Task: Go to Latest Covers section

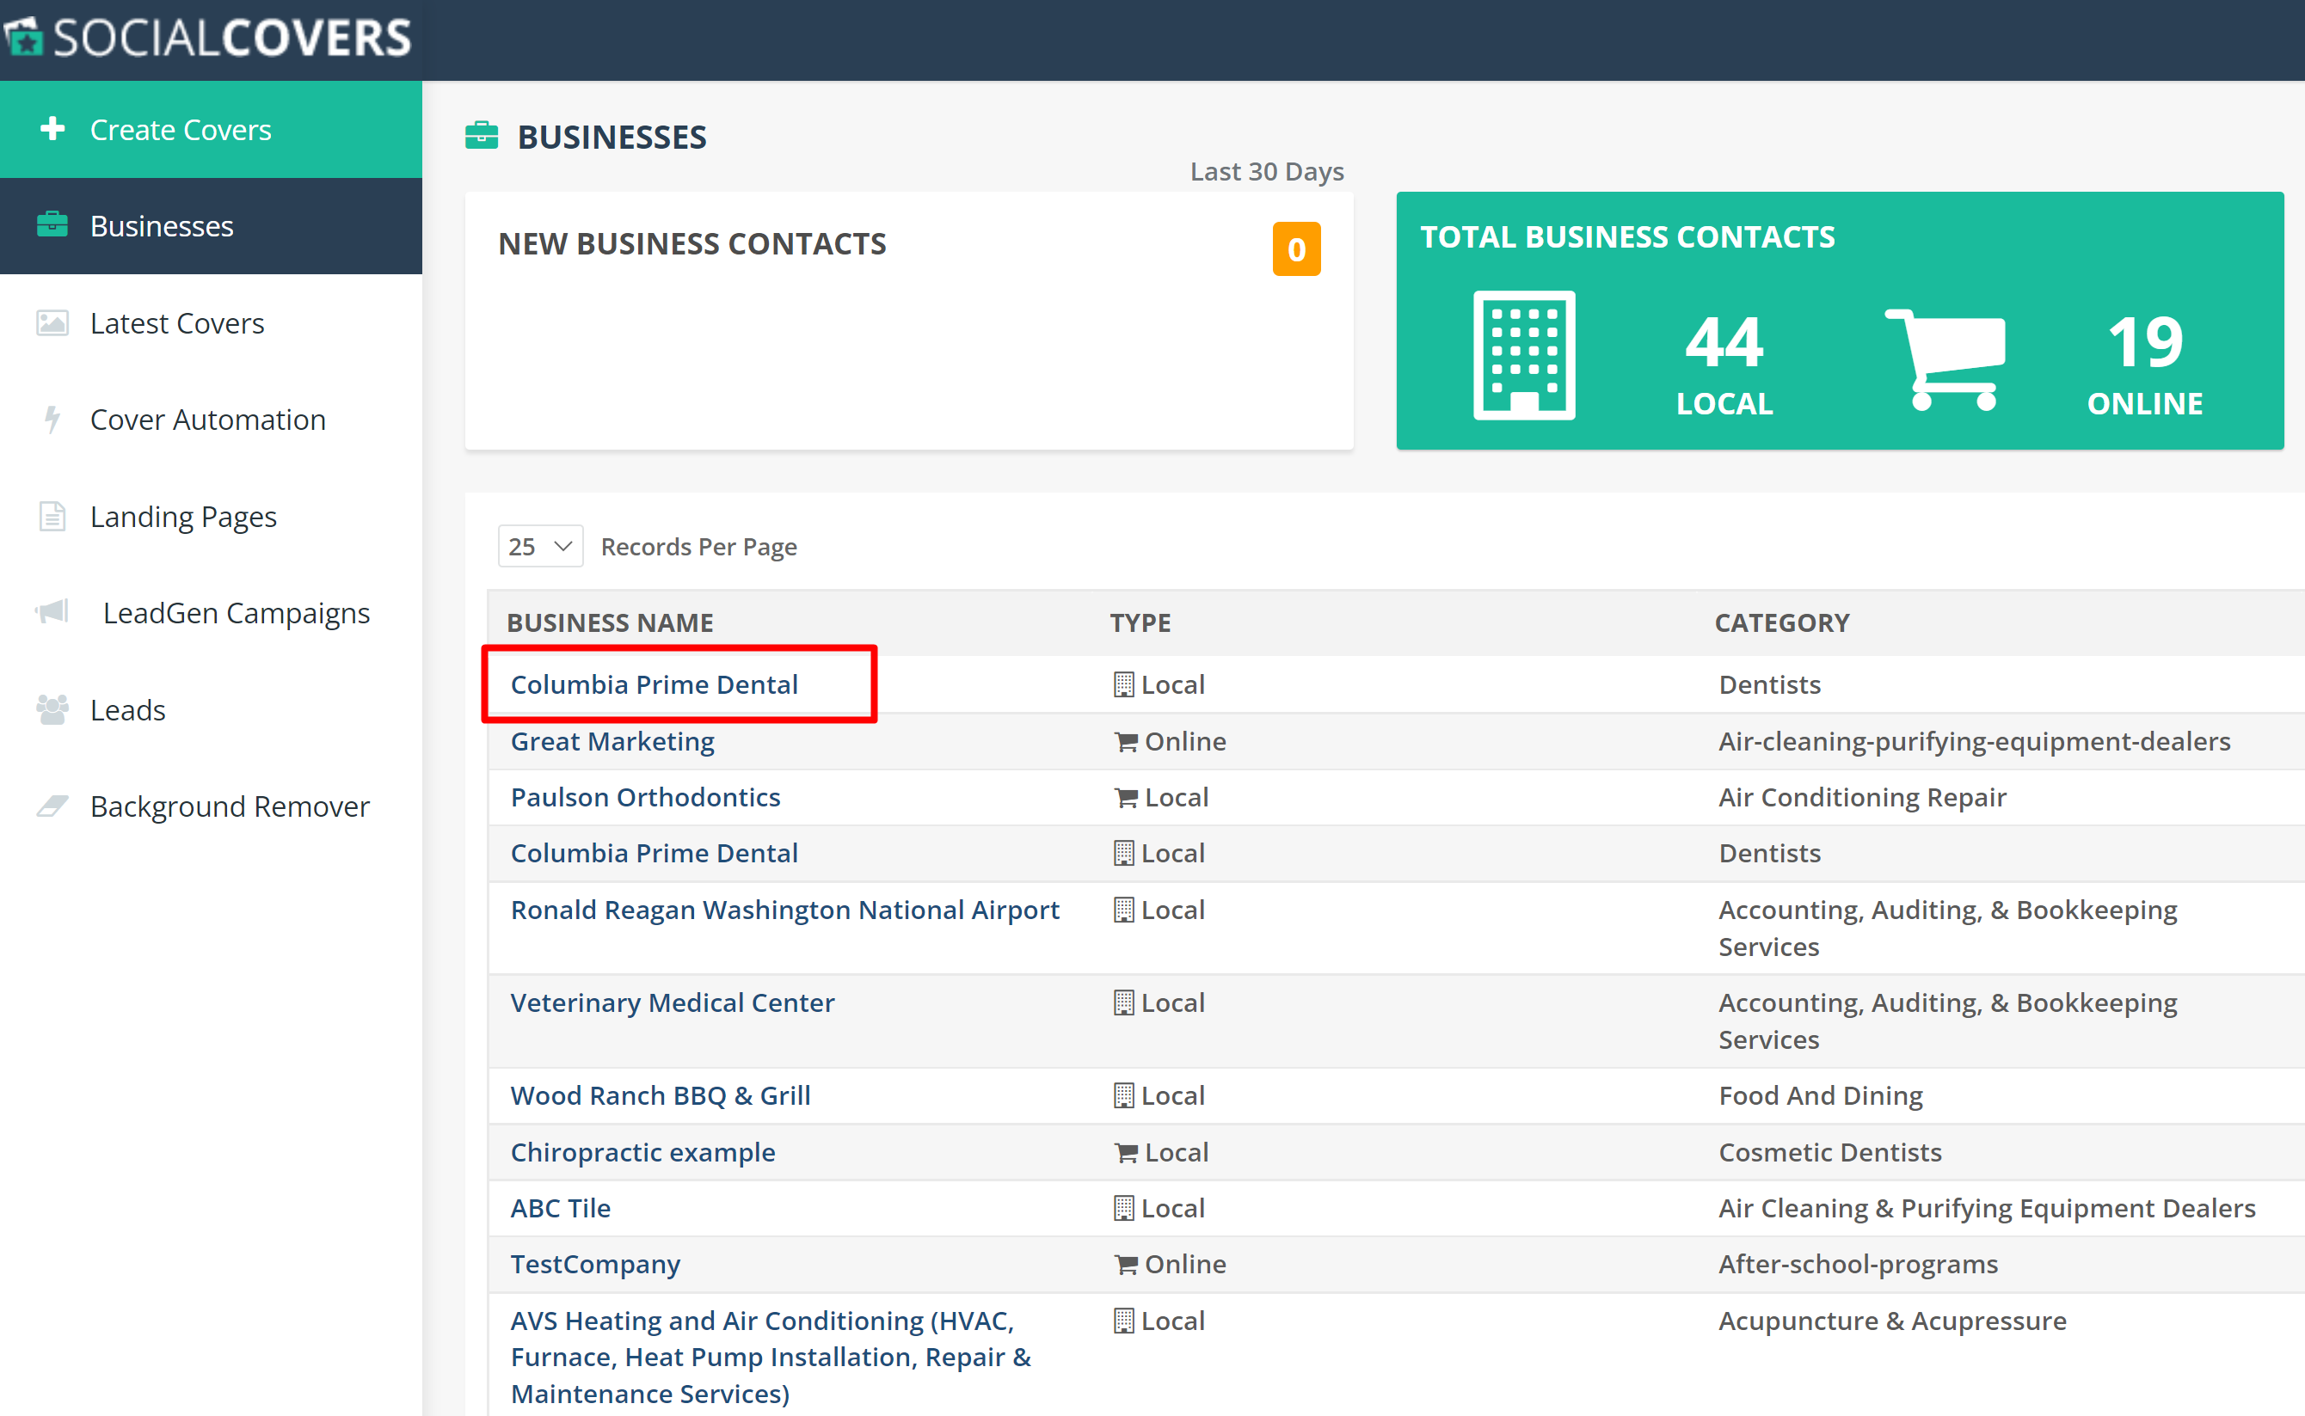Action: coord(177,323)
